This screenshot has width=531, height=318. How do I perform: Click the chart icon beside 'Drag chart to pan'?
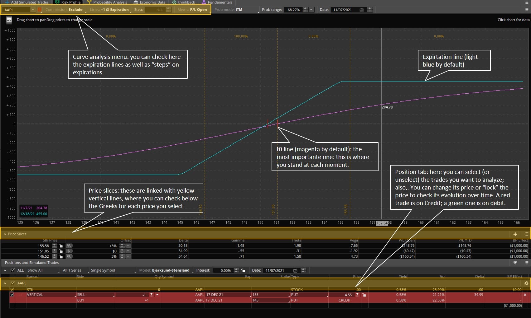[8, 20]
